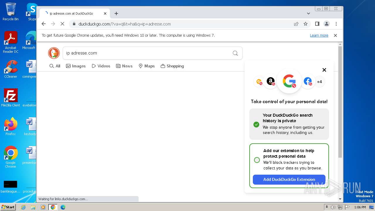
Task: Switch to the Maps tab
Action: (146, 66)
